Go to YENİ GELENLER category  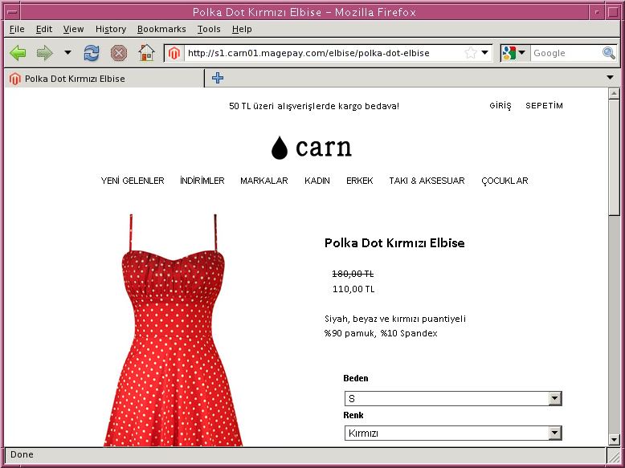pyautogui.click(x=133, y=181)
